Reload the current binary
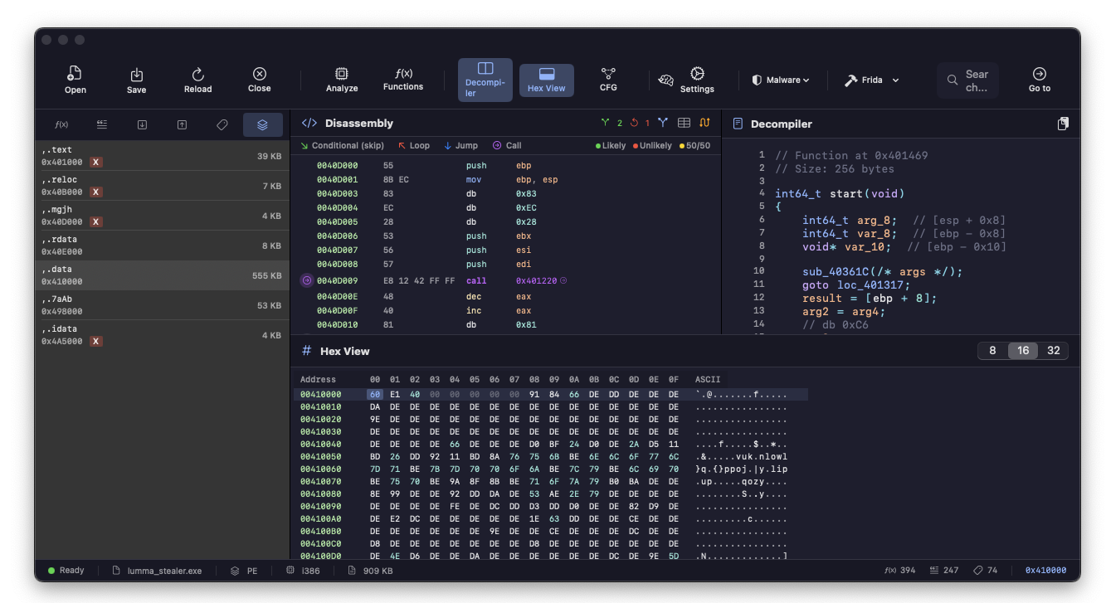 [x=197, y=80]
